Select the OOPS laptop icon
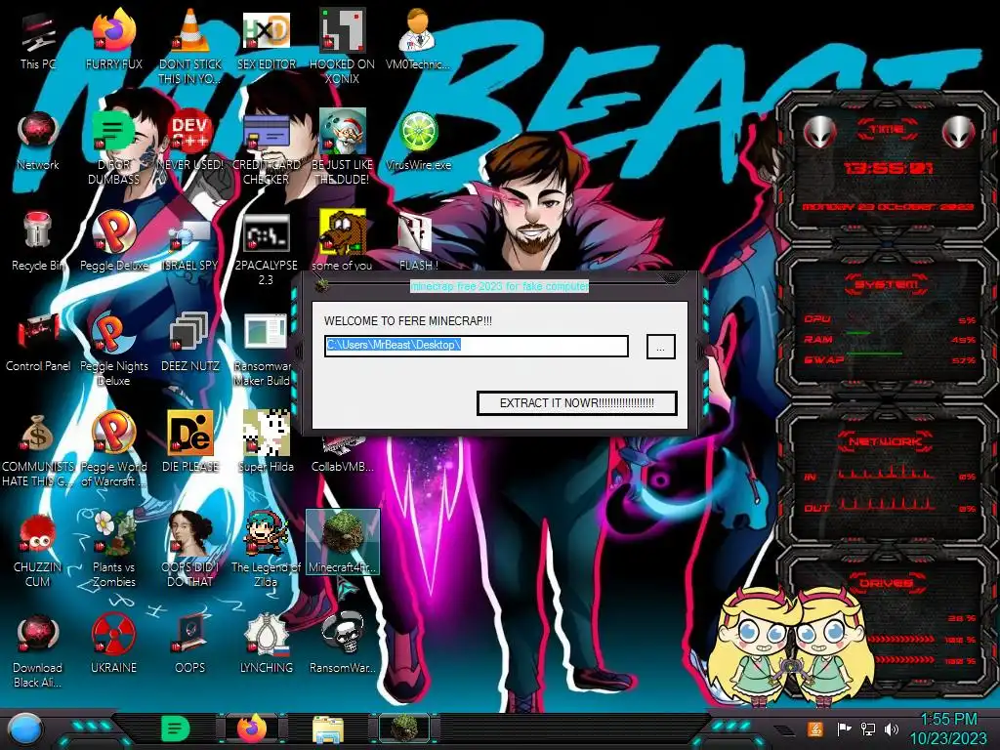 click(x=189, y=645)
